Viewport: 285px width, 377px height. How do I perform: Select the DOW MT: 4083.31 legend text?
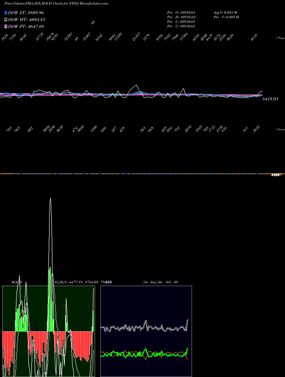point(27,20)
